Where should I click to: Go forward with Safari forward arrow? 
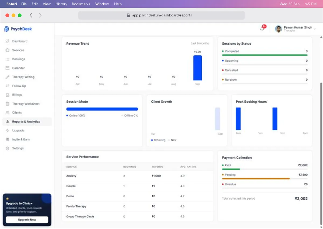[40, 15]
